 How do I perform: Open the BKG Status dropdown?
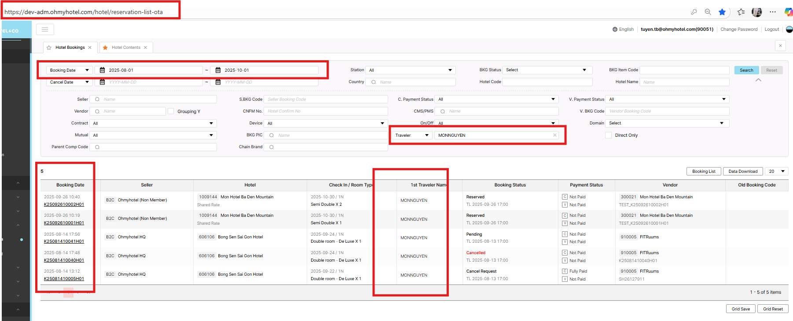[x=547, y=70]
